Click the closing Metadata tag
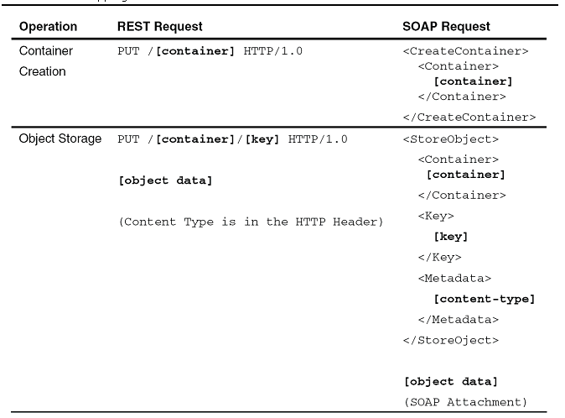This screenshot has height=418, width=565. click(x=459, y=320)
